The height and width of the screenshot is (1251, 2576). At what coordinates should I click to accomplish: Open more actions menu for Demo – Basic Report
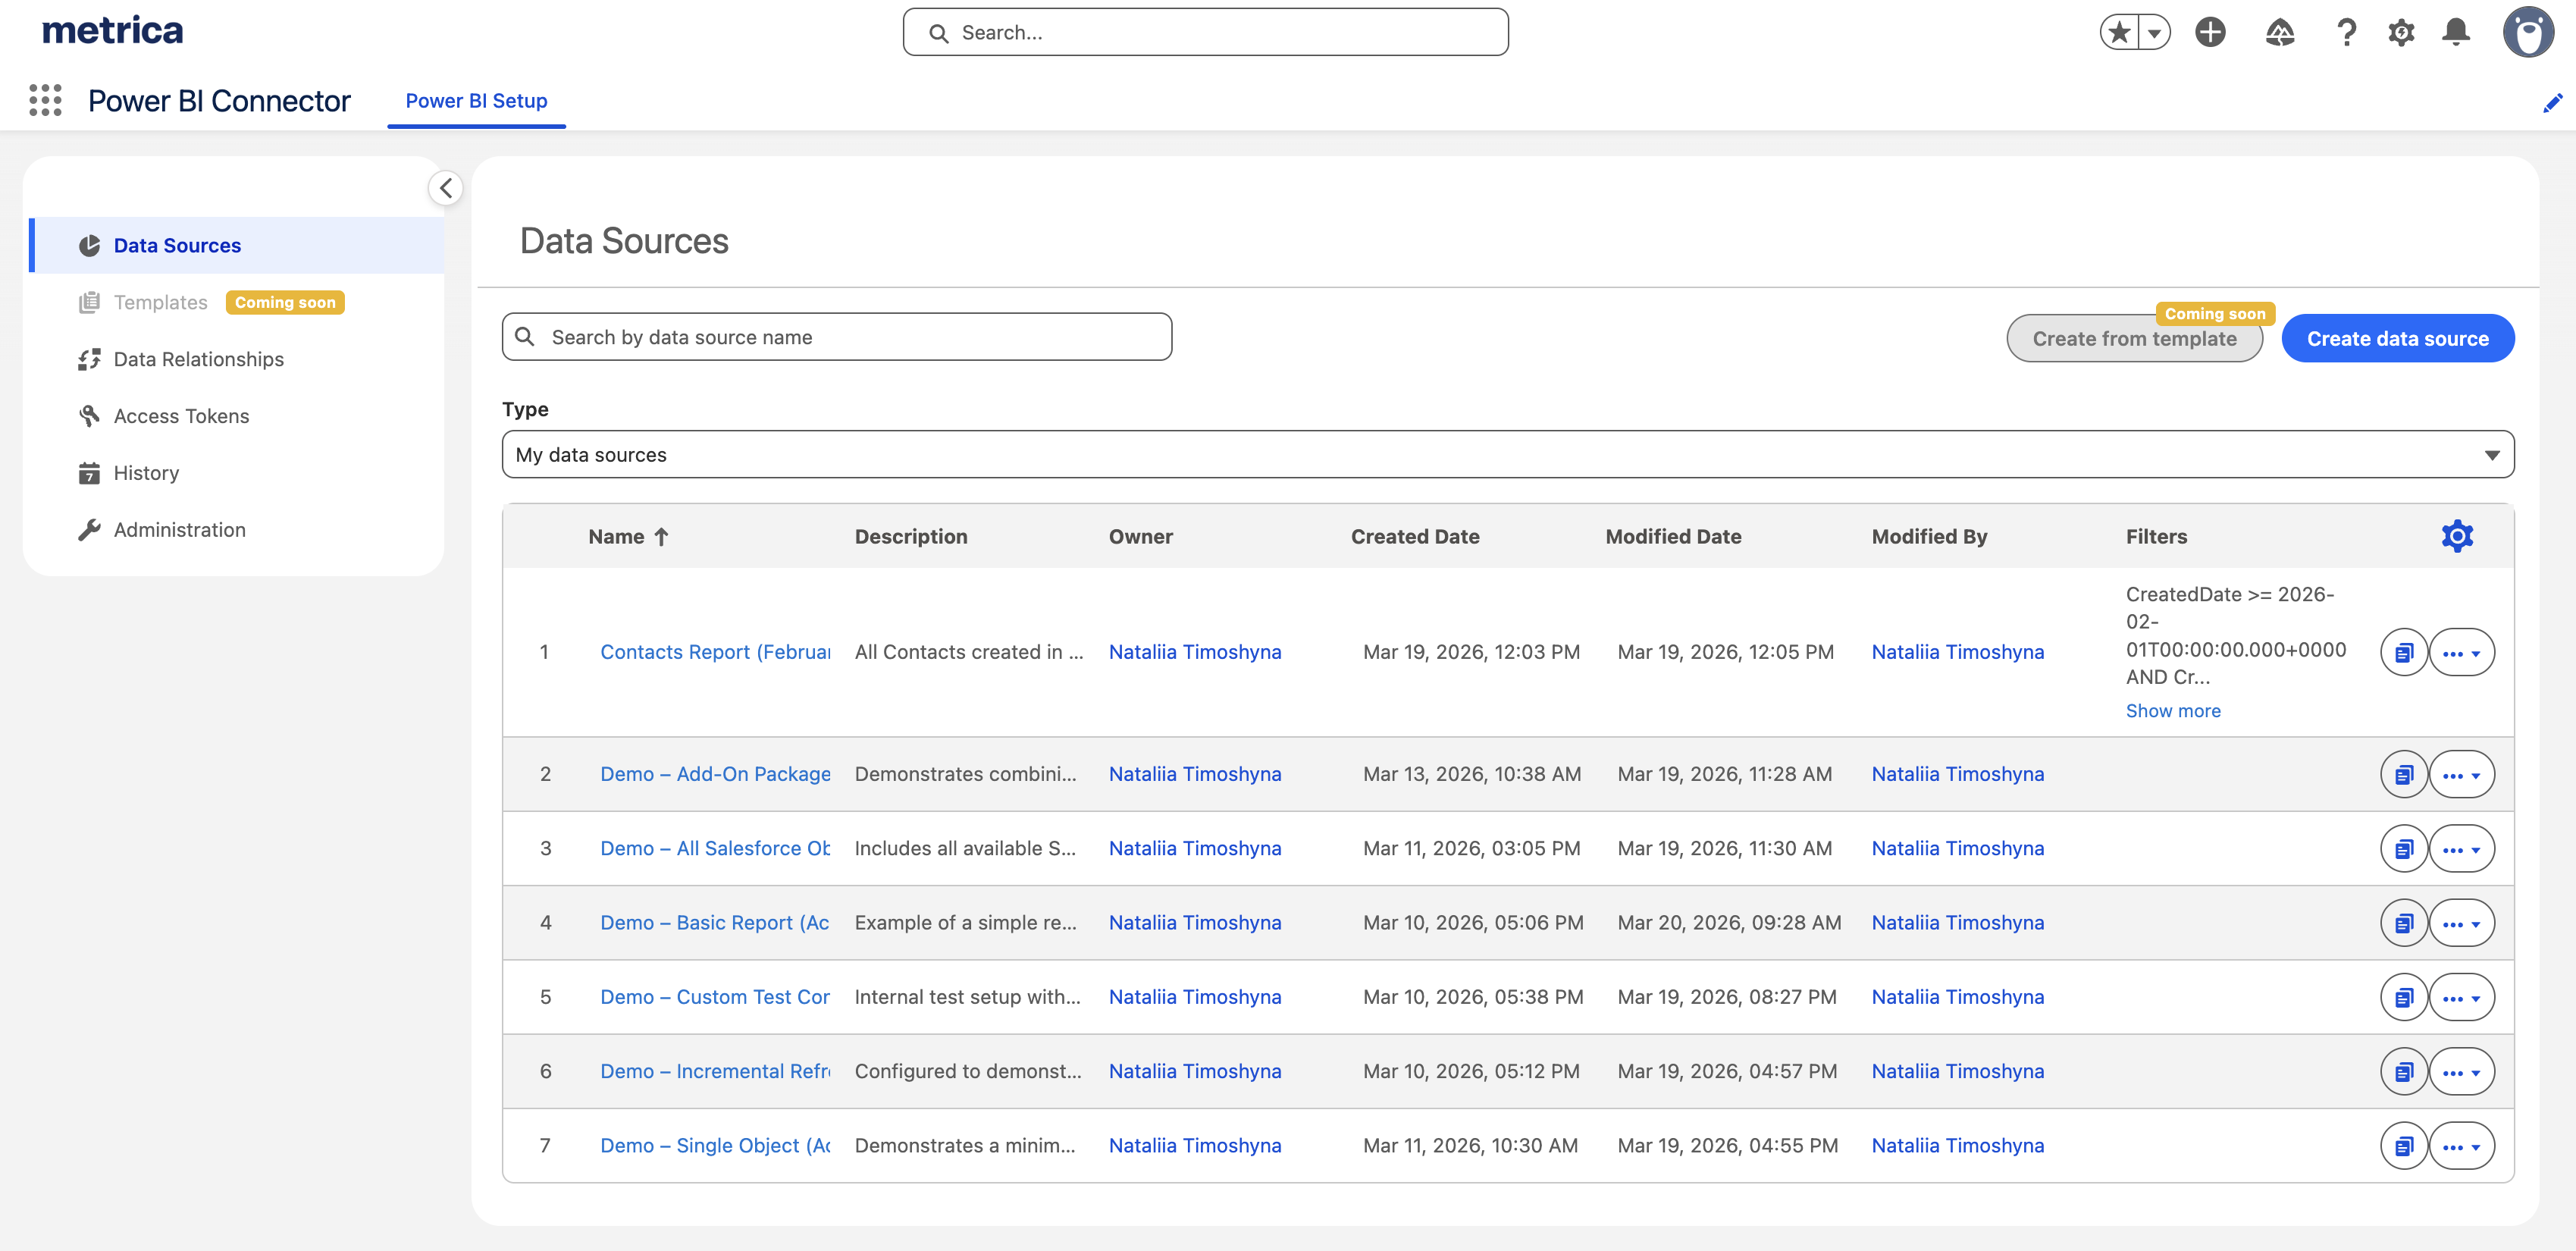point(2461,923)
